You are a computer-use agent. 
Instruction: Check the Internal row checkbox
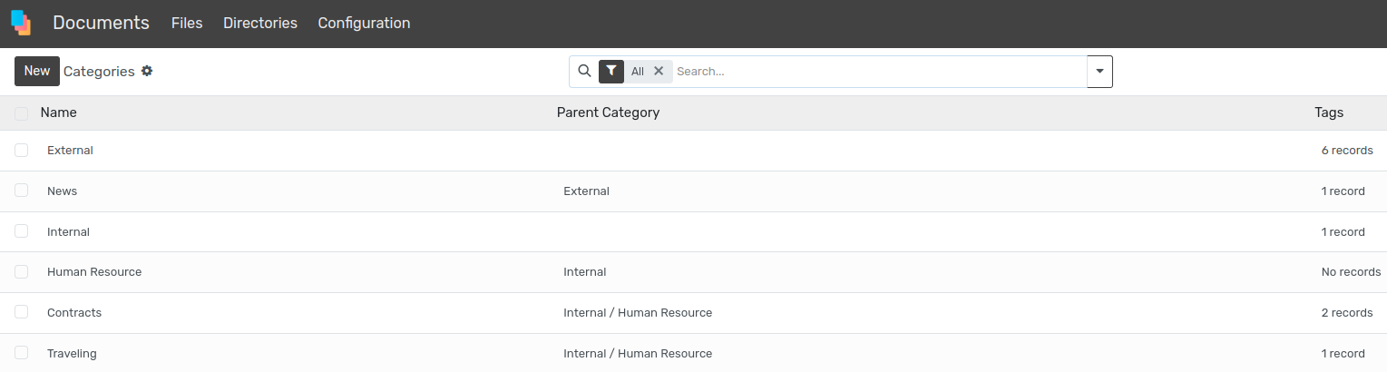tap(21, 231)
